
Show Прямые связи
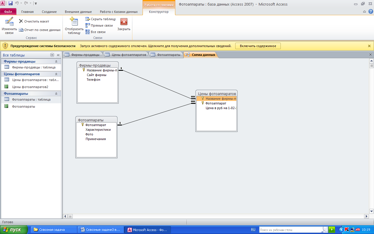[x=99, y=25]
